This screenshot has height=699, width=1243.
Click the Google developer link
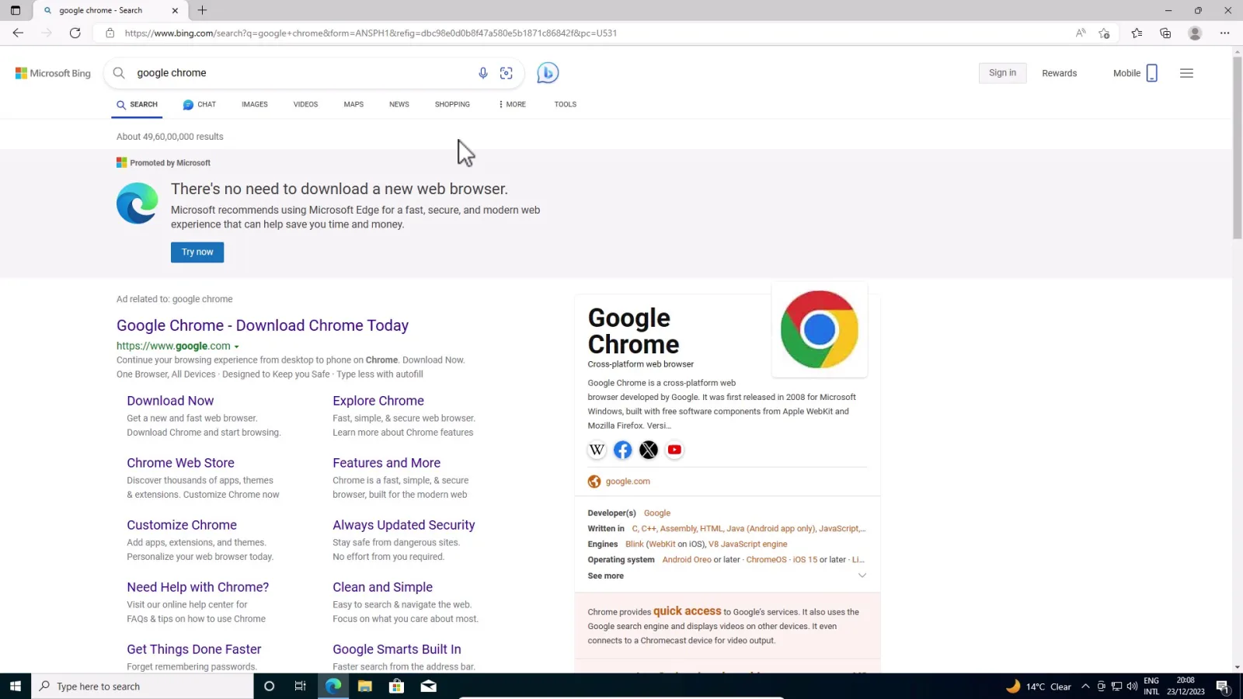[657, 513]
